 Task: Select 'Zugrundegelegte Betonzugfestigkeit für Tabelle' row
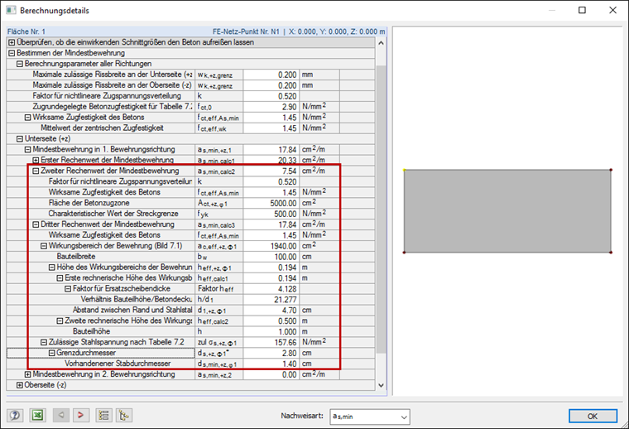pos(190,107)
